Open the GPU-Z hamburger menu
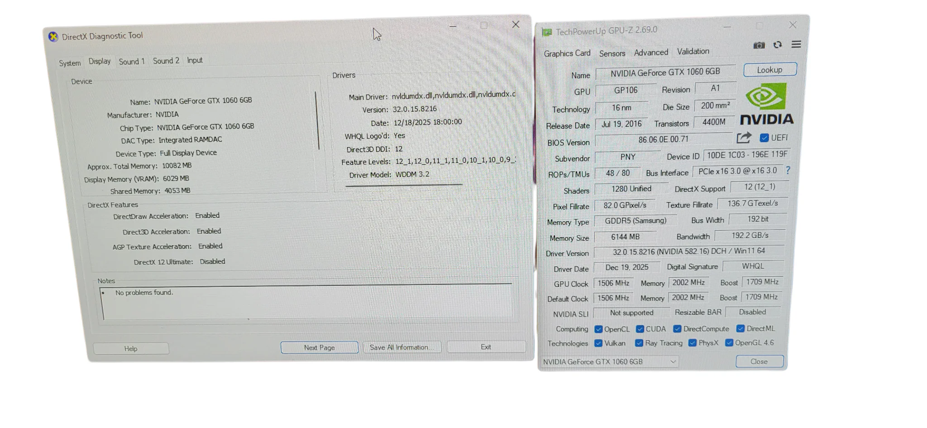Image resolution: width=927 pixels, height=428 pixels. (796, 44)
